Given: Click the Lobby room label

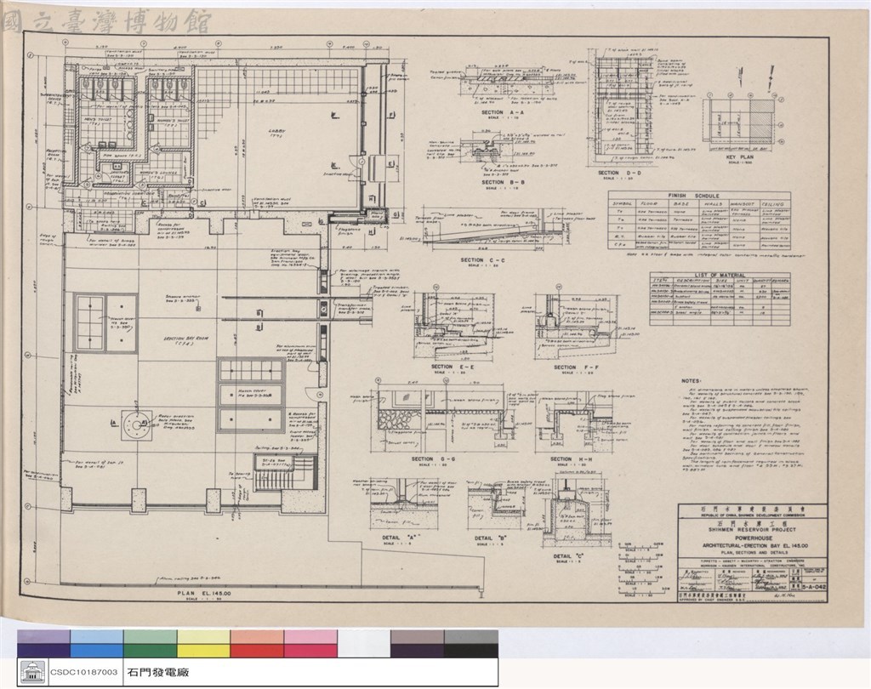Looking at the screenshot, I should point(276,131).
